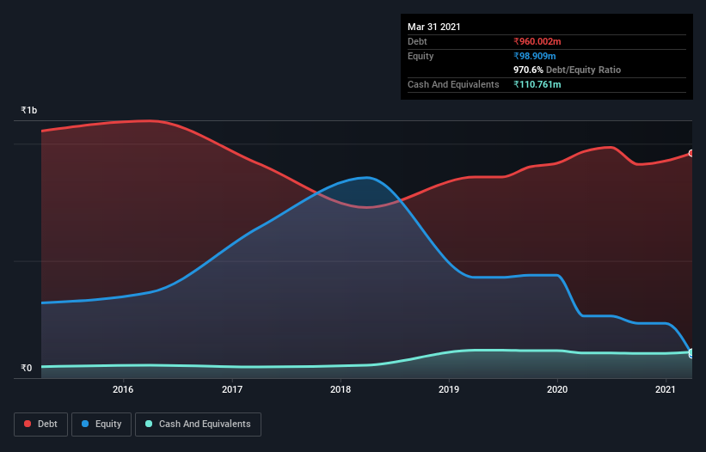Select the 2019 x-axis label
Viewport: 706px width, 452px height.
[x=449, y=389]
